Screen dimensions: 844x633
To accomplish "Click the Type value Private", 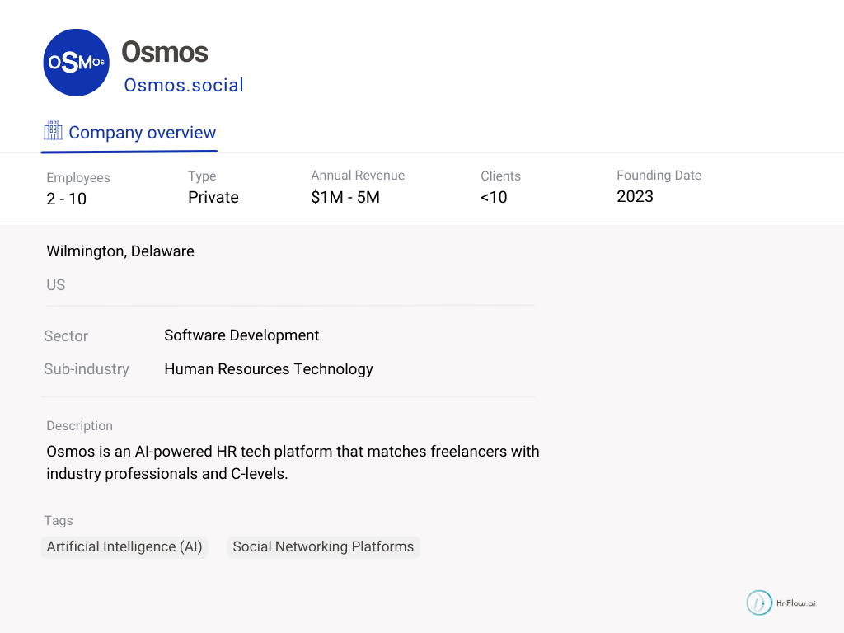I will pos(213,197).
